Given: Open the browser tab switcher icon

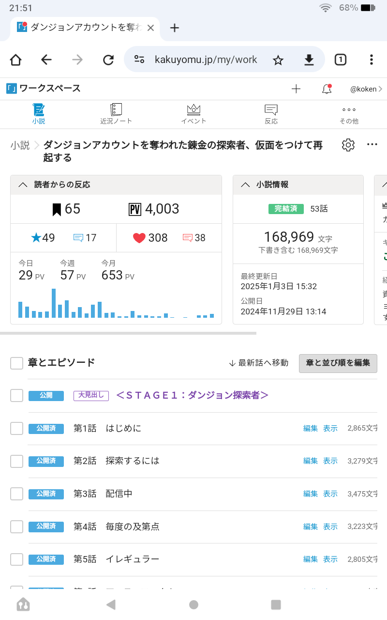Looking at the screenshot, I should point(341,60).
